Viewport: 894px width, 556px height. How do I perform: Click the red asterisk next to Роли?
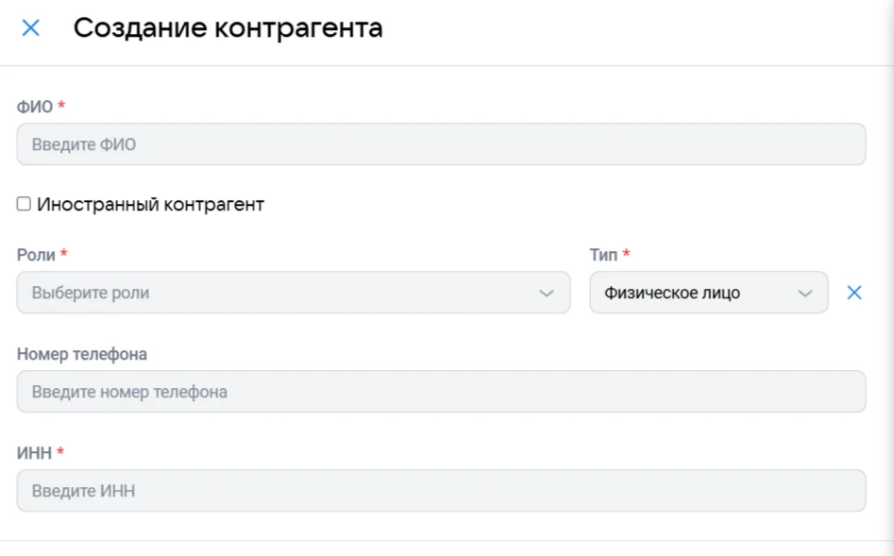point(63,254)
